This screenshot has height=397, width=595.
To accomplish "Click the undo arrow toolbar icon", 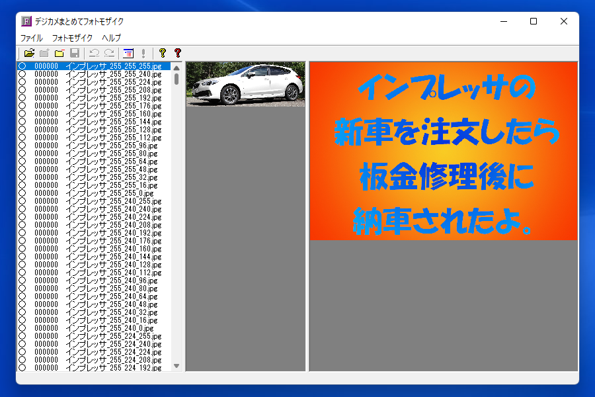I will click(94, 53).
